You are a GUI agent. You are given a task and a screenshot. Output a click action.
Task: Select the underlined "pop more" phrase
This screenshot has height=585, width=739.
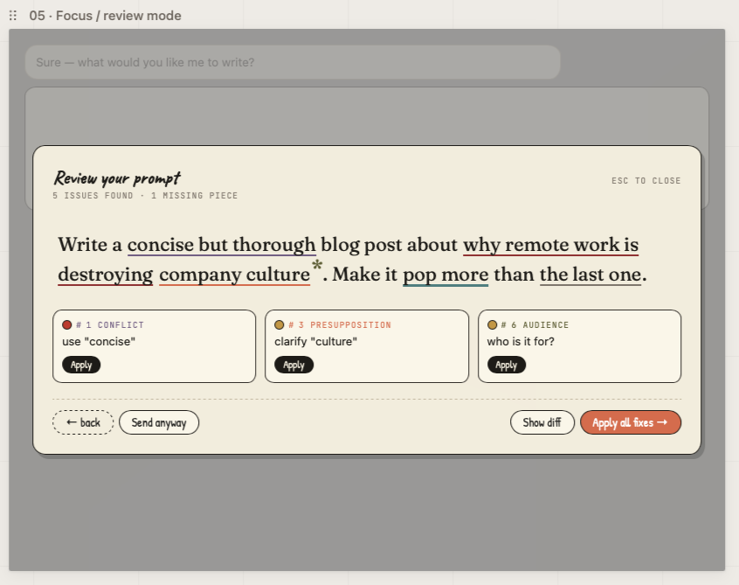pyautogui.click(x=445, y=275)
